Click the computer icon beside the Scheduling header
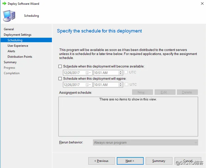Image resolution: width=206 pixels, height=168 pixels. (x=9, y=16)
